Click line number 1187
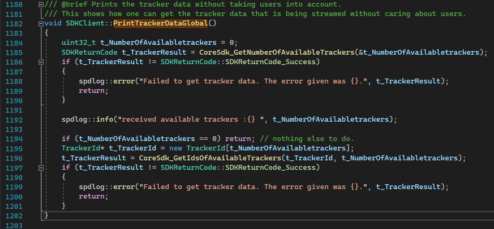This screenshot has height=229, width=494. tap(14, 72)
